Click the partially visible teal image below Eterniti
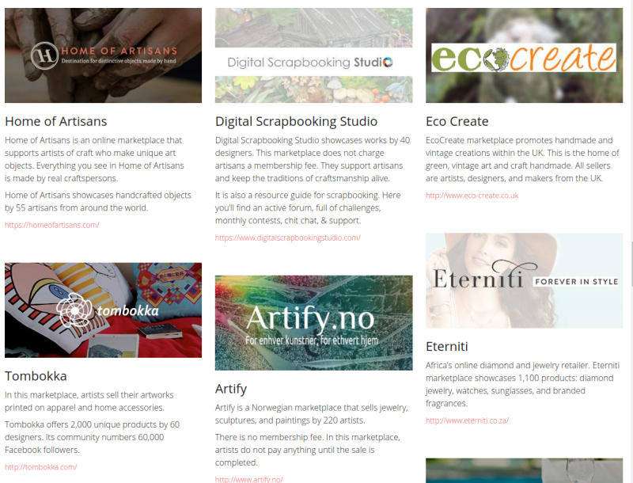Viewport: 633px width, 483px height. pyautogui.click(x=524, y=470)
